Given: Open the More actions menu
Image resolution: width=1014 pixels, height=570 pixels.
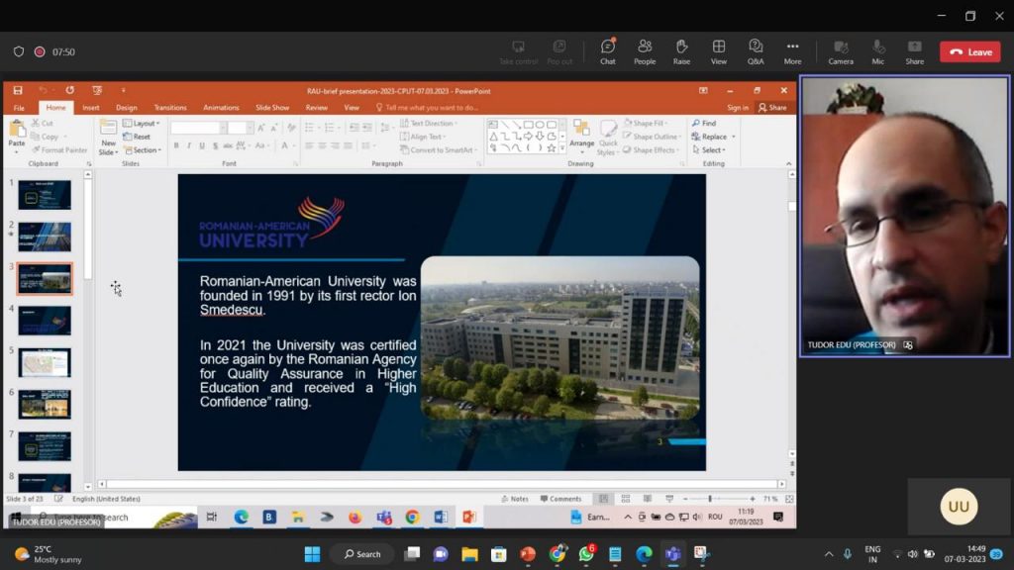Looking at the screenshot, I should tap(792, 51).
